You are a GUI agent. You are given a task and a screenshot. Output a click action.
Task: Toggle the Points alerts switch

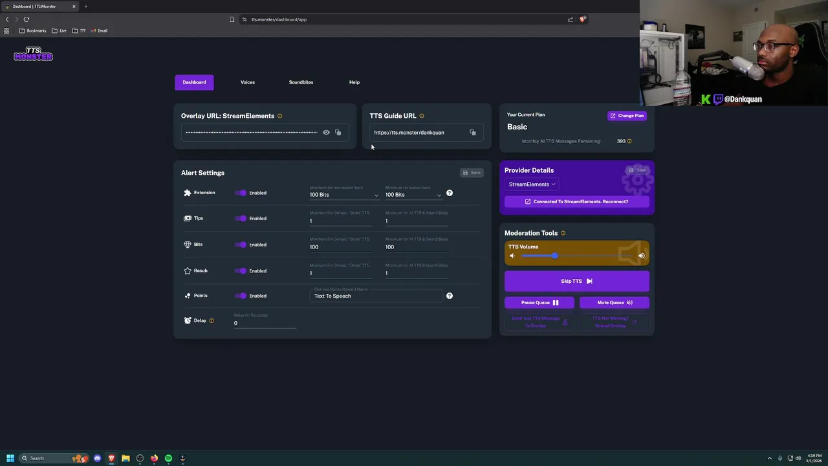tap(241, 296)
